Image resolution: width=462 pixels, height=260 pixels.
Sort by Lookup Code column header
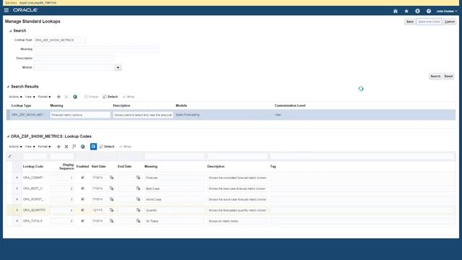[x=33, y=167]
